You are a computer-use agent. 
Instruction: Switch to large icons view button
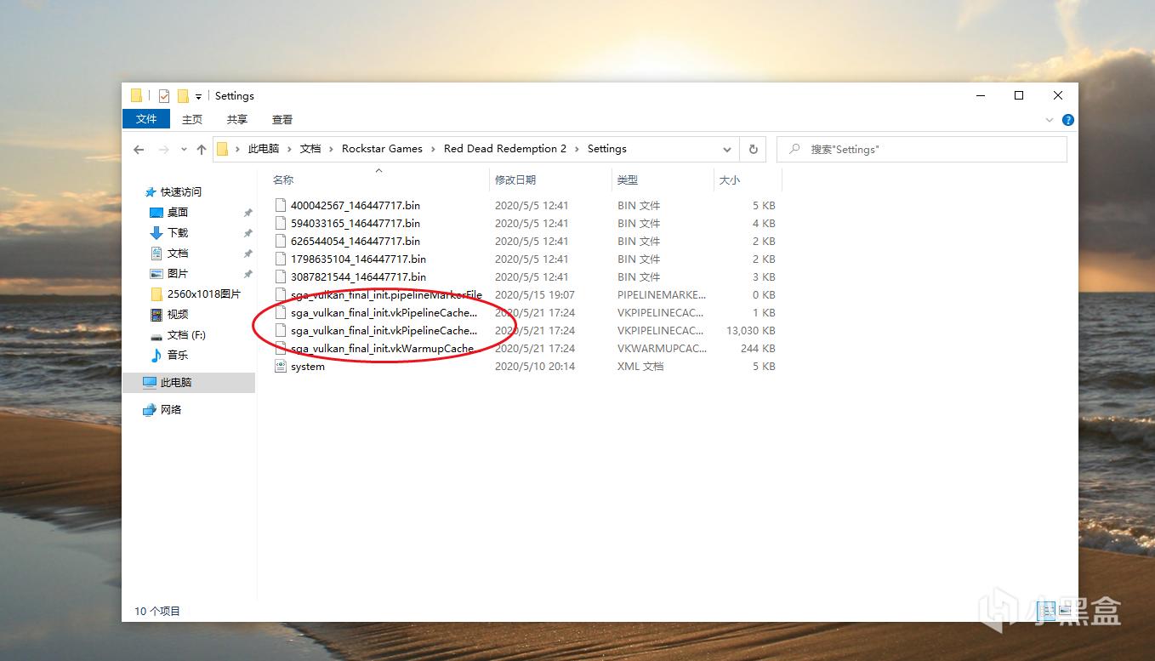point(1065,610)
